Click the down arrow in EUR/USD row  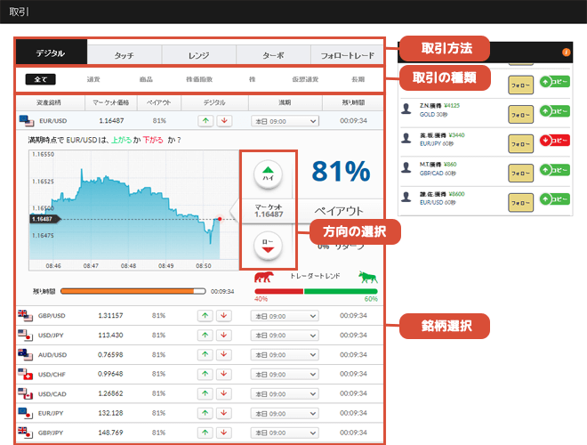224,121
